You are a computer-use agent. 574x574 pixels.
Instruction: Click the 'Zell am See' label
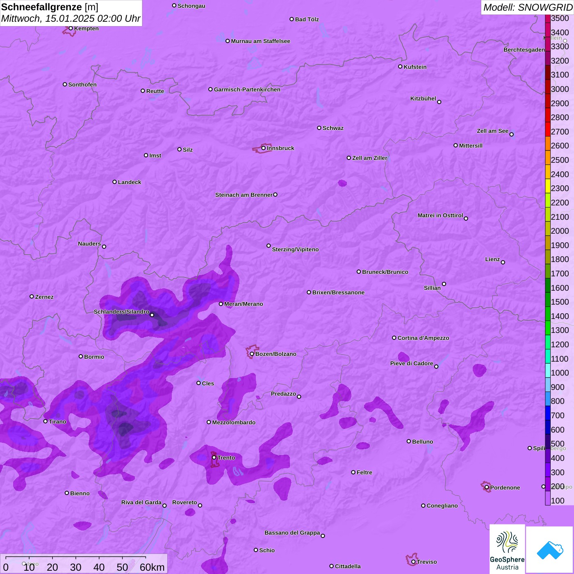point(492,131)
